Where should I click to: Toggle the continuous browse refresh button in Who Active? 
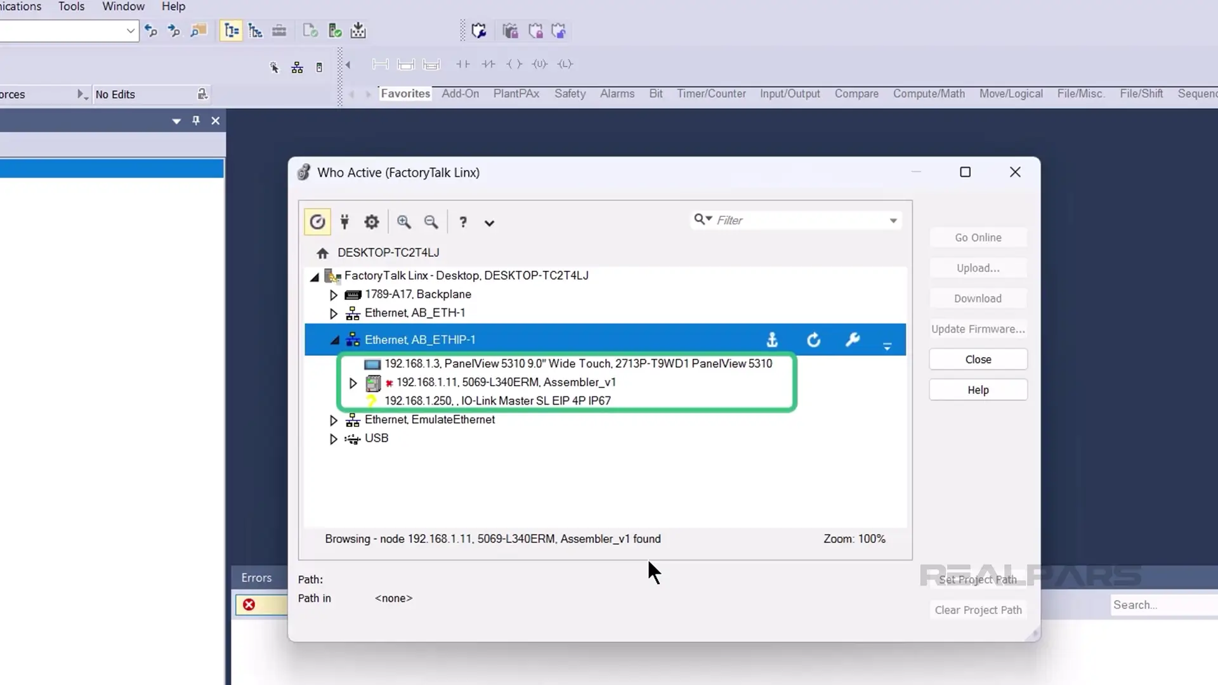tap(317, 222)
